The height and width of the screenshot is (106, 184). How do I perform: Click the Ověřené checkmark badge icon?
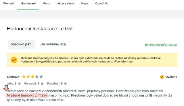click(x=162, y=77)
